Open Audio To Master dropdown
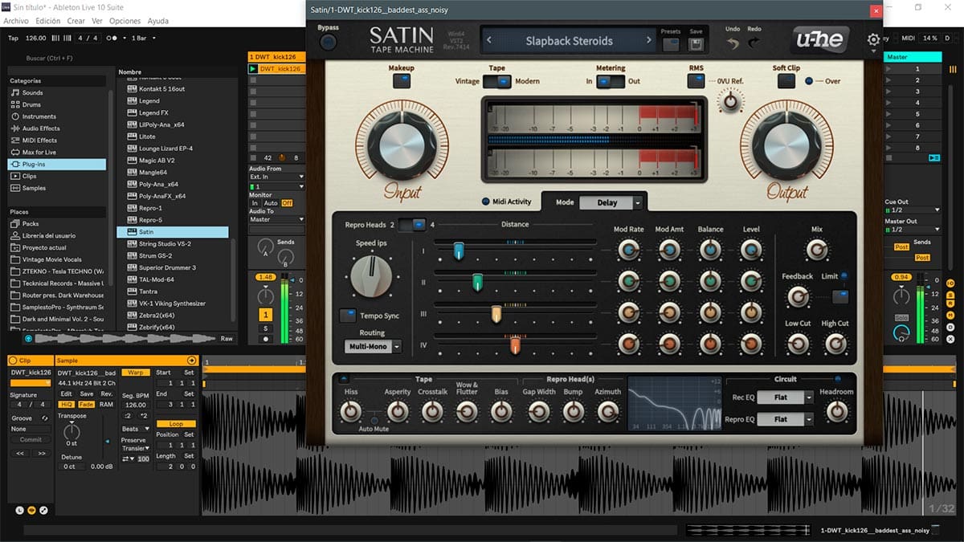The height and width of the screenshot is (542, 964). click(277, 219)
